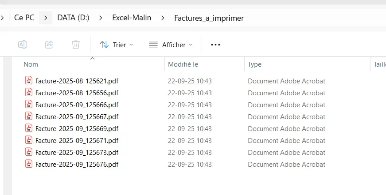Click the Delete trash can icon
The image size is (386, 195).
[76, 45]
